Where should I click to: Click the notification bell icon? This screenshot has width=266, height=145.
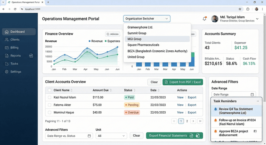point(204,19)
